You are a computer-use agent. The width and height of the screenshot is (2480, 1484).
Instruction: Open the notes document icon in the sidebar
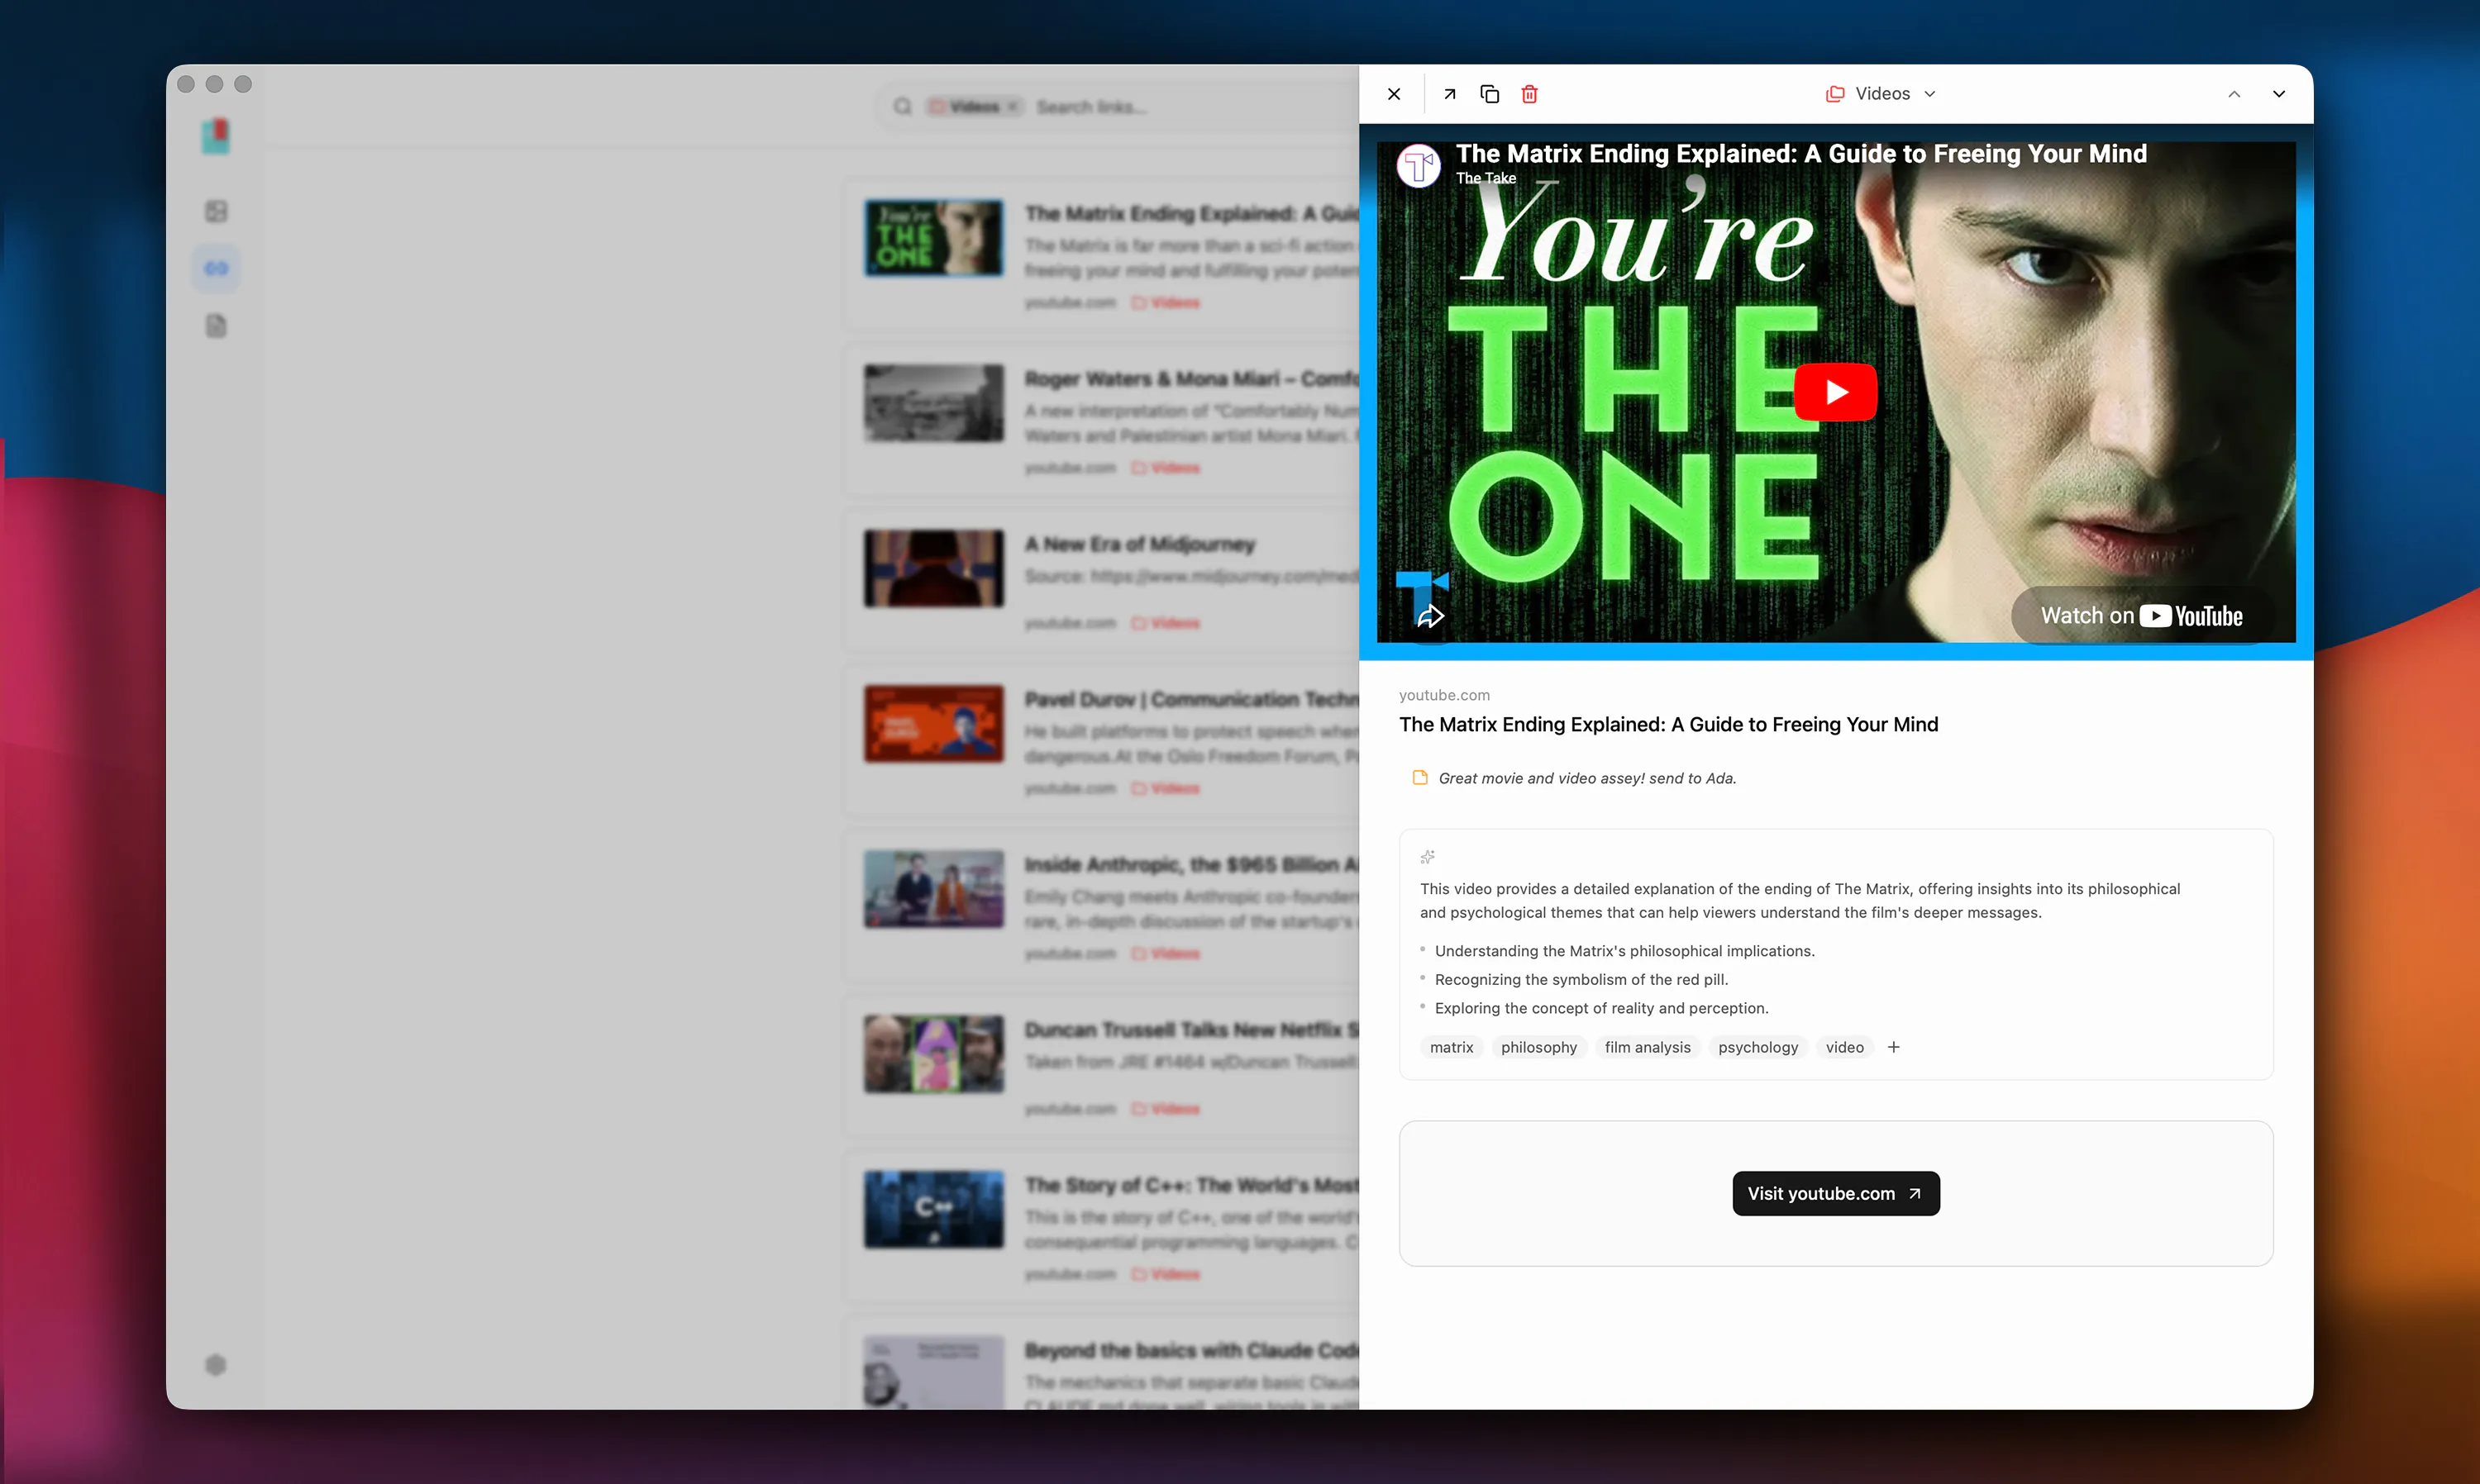[216, 326]
